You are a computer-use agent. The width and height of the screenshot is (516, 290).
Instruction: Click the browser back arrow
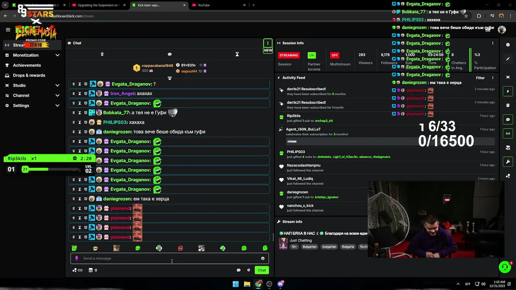point(5,16)
